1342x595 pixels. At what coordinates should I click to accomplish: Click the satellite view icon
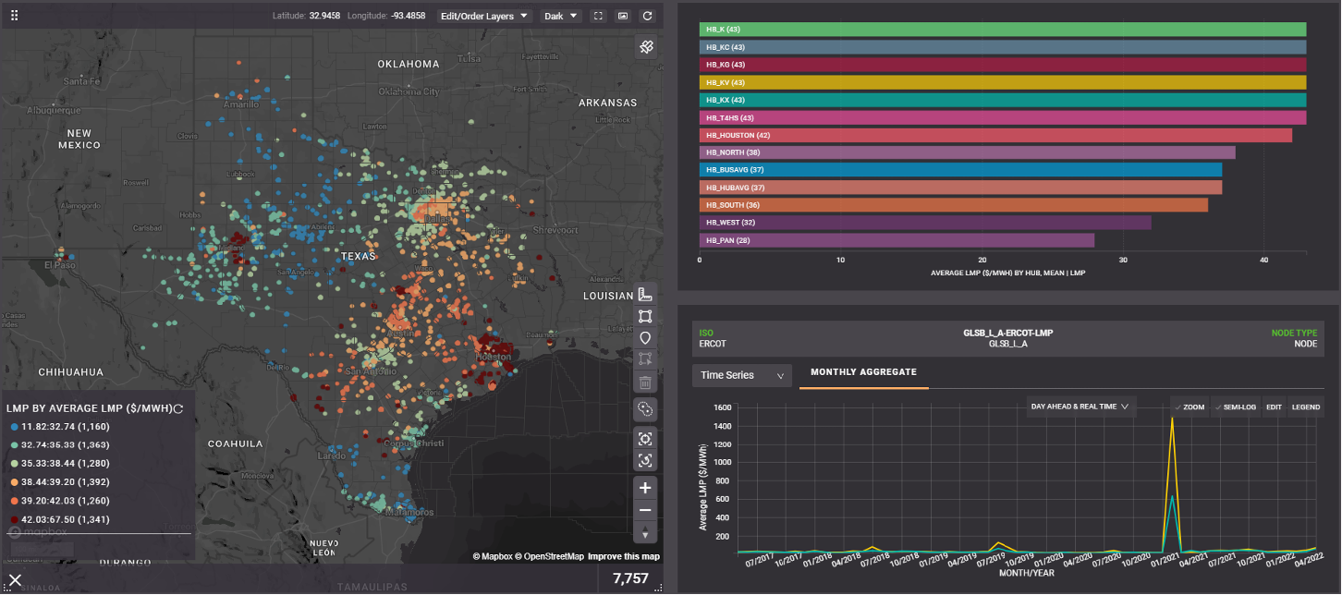[x=646, y=47]
